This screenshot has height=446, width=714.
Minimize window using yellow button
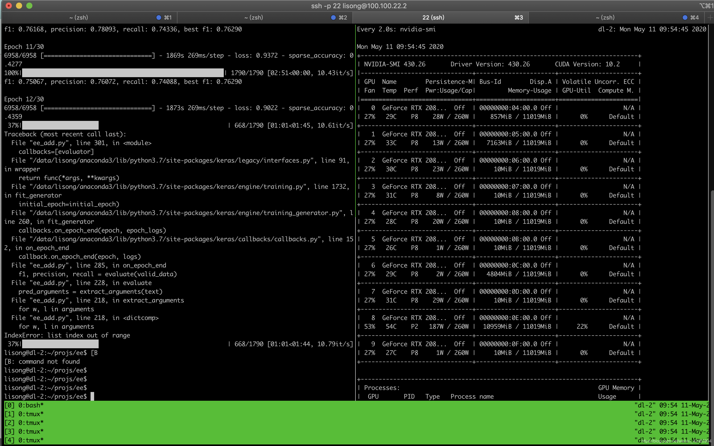pyautogui.click(x=19, y=6)
